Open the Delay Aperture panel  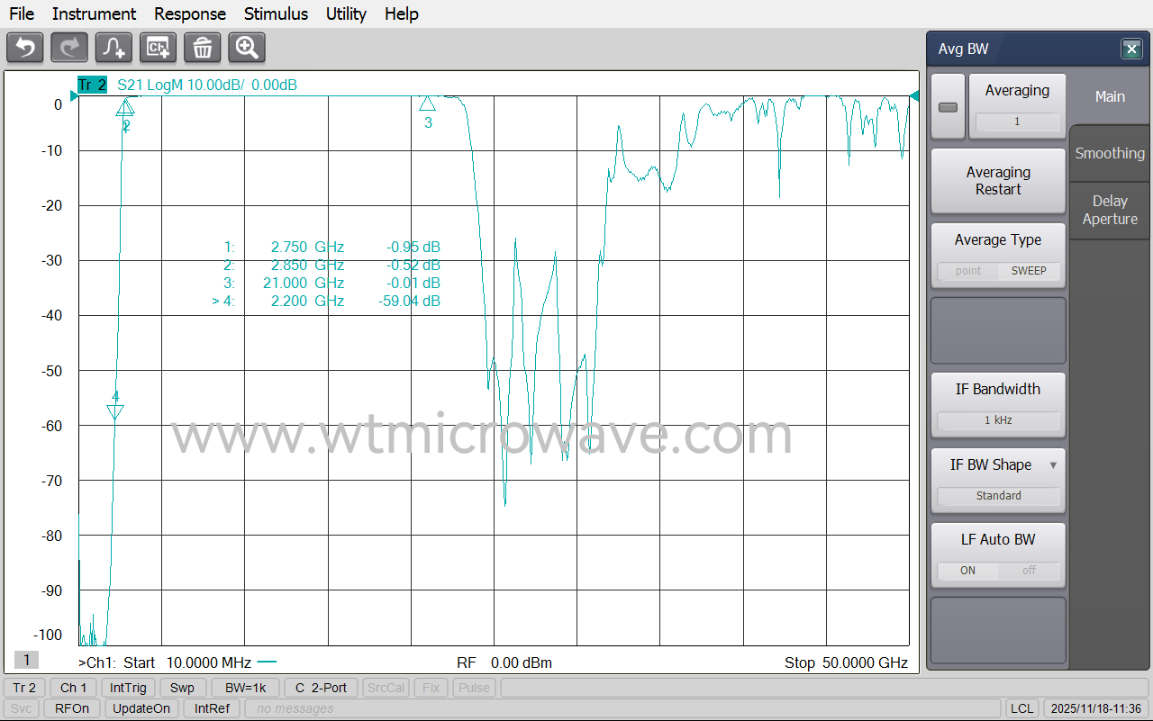[1109, 211]
